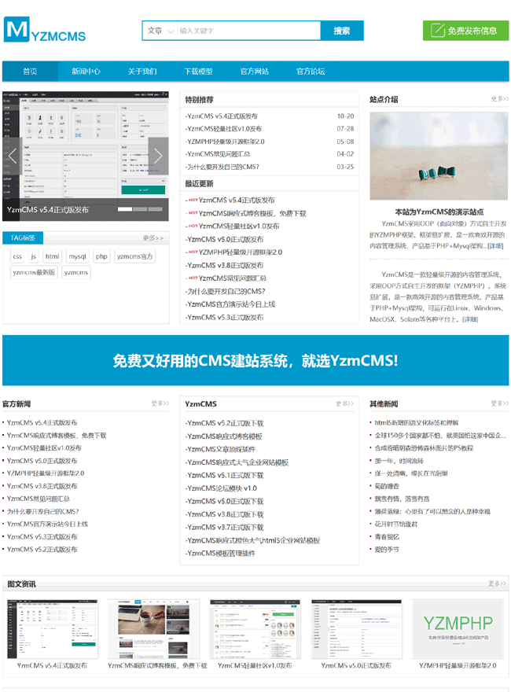The width and height of the screenshot is (511, 692).
Task: Click the YZMCMS logo
Action: click(45, 30)
